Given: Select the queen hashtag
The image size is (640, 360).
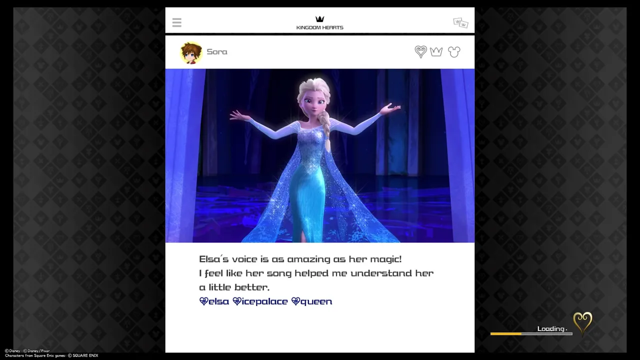Looking at the screenshot, I should point(311,301).
